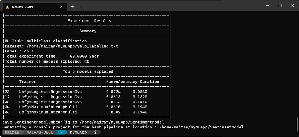Click the 'mairaw' prompt segment

12,132
